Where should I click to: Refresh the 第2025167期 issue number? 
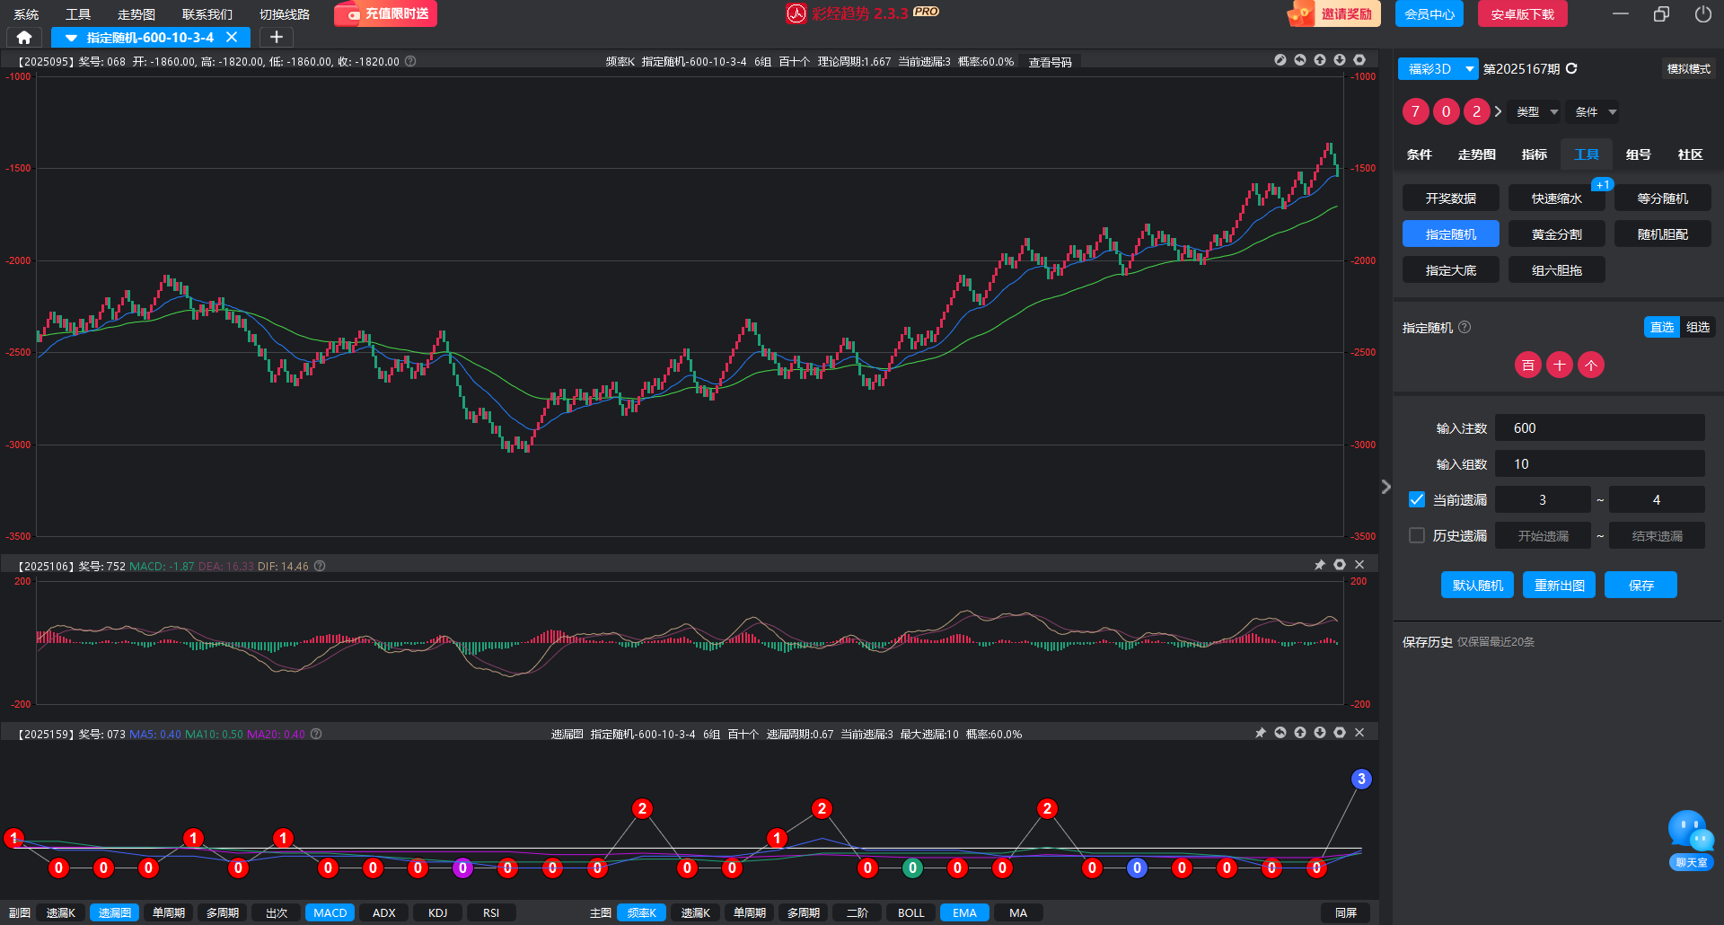point(1571,68)
